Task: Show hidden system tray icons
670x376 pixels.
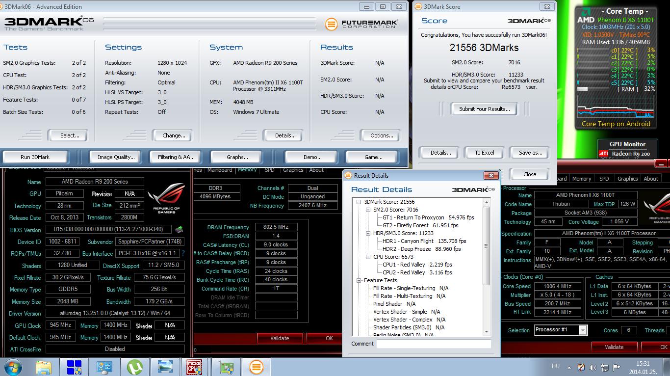Action: tap(570, 367)
